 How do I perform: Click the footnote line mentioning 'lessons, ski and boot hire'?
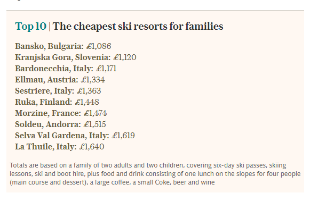[155, 174]
